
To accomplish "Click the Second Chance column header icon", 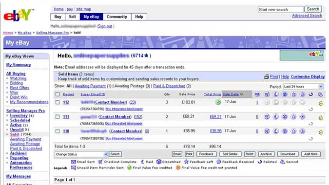I will point(320,94).
